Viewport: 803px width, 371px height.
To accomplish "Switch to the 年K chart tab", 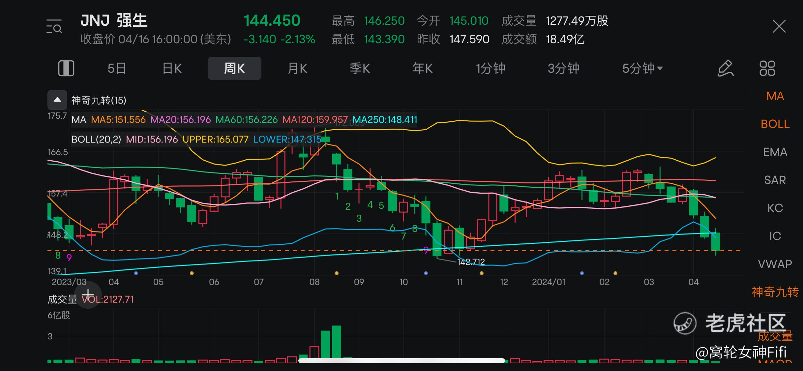I will (422, 69).
